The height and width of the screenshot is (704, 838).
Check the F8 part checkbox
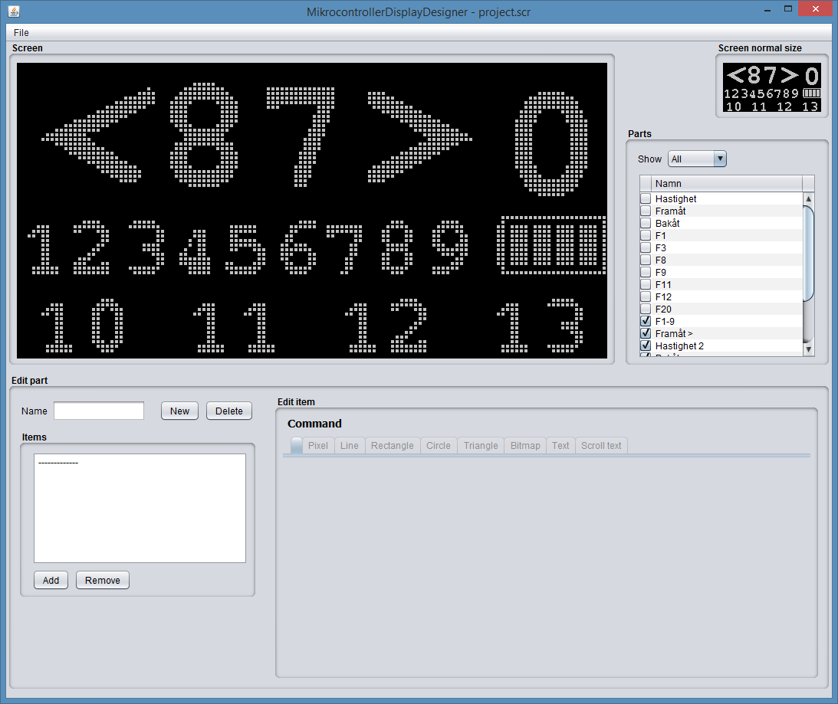646,260
